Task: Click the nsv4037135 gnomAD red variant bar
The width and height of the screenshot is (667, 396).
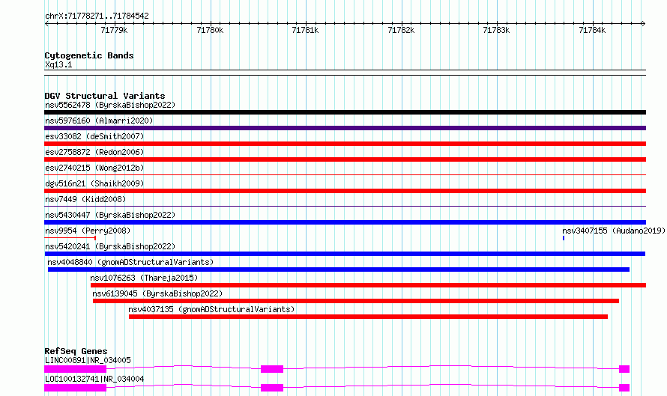Action: (x=369, y=317)
